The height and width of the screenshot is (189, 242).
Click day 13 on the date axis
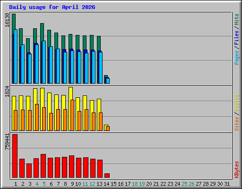(99, 184)
